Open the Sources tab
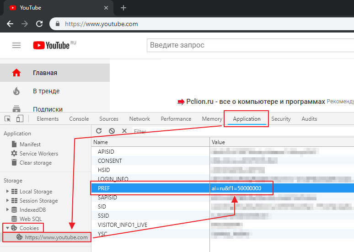This screenshot has height=252, width=354. (109, 119)
